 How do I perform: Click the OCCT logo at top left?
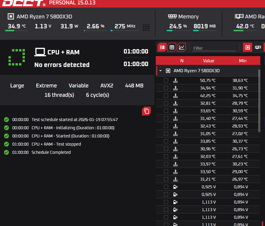click(x=24, y=3)
